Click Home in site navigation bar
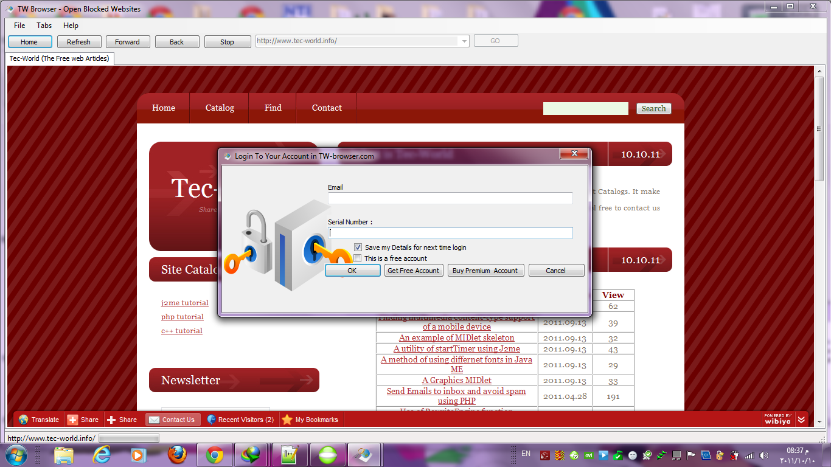 [x=164, y=108]
